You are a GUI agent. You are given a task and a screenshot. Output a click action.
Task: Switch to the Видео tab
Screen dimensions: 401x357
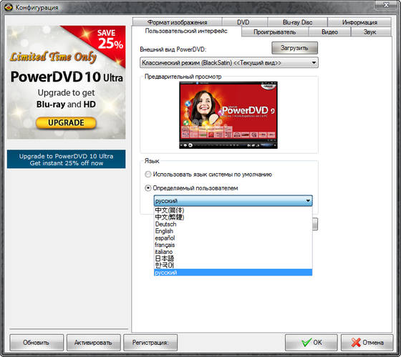pos(329,32)
